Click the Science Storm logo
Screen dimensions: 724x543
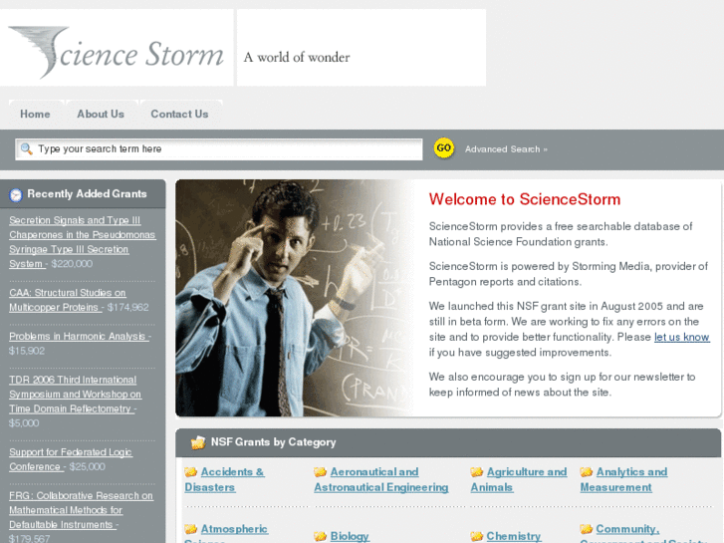[x=117, y=52]
